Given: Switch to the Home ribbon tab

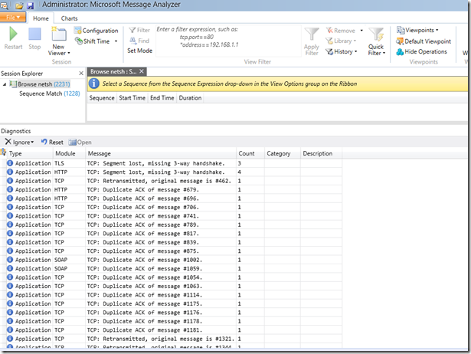Looking at the screenshot, I should (41, 18).
